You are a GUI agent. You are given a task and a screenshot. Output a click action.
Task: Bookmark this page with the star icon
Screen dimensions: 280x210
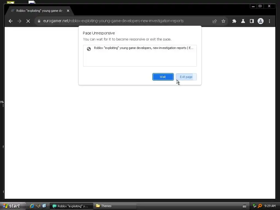coord(223,21)
